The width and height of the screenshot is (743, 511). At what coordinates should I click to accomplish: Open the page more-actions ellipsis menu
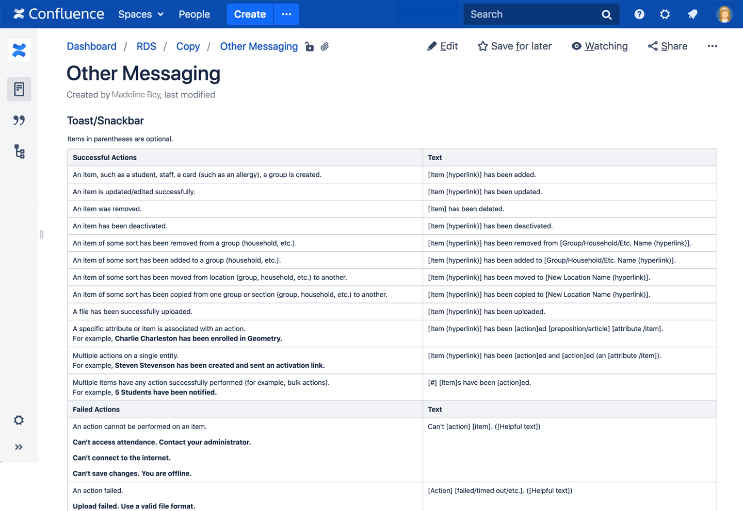(712, 46)
